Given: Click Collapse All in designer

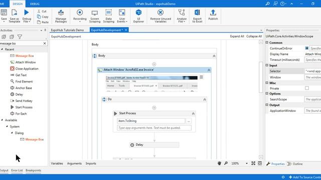Looking at the screenshot, I should click(x=254, y=36).
